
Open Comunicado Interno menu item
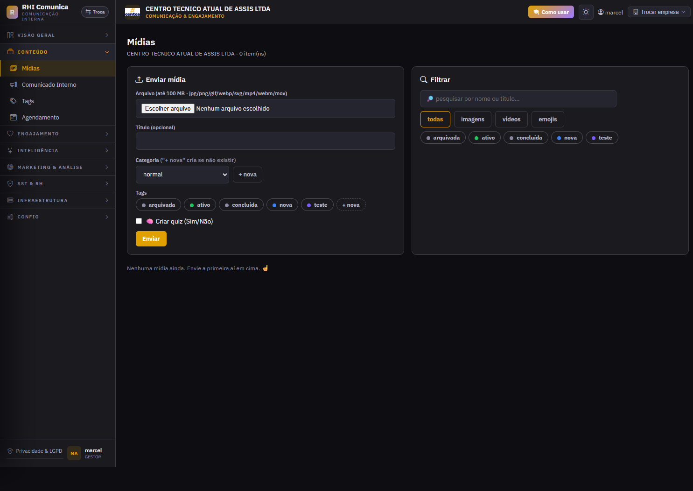(x=58, y=84)
